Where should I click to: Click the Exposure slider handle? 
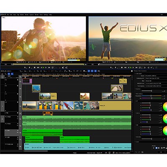coord(152,91)
